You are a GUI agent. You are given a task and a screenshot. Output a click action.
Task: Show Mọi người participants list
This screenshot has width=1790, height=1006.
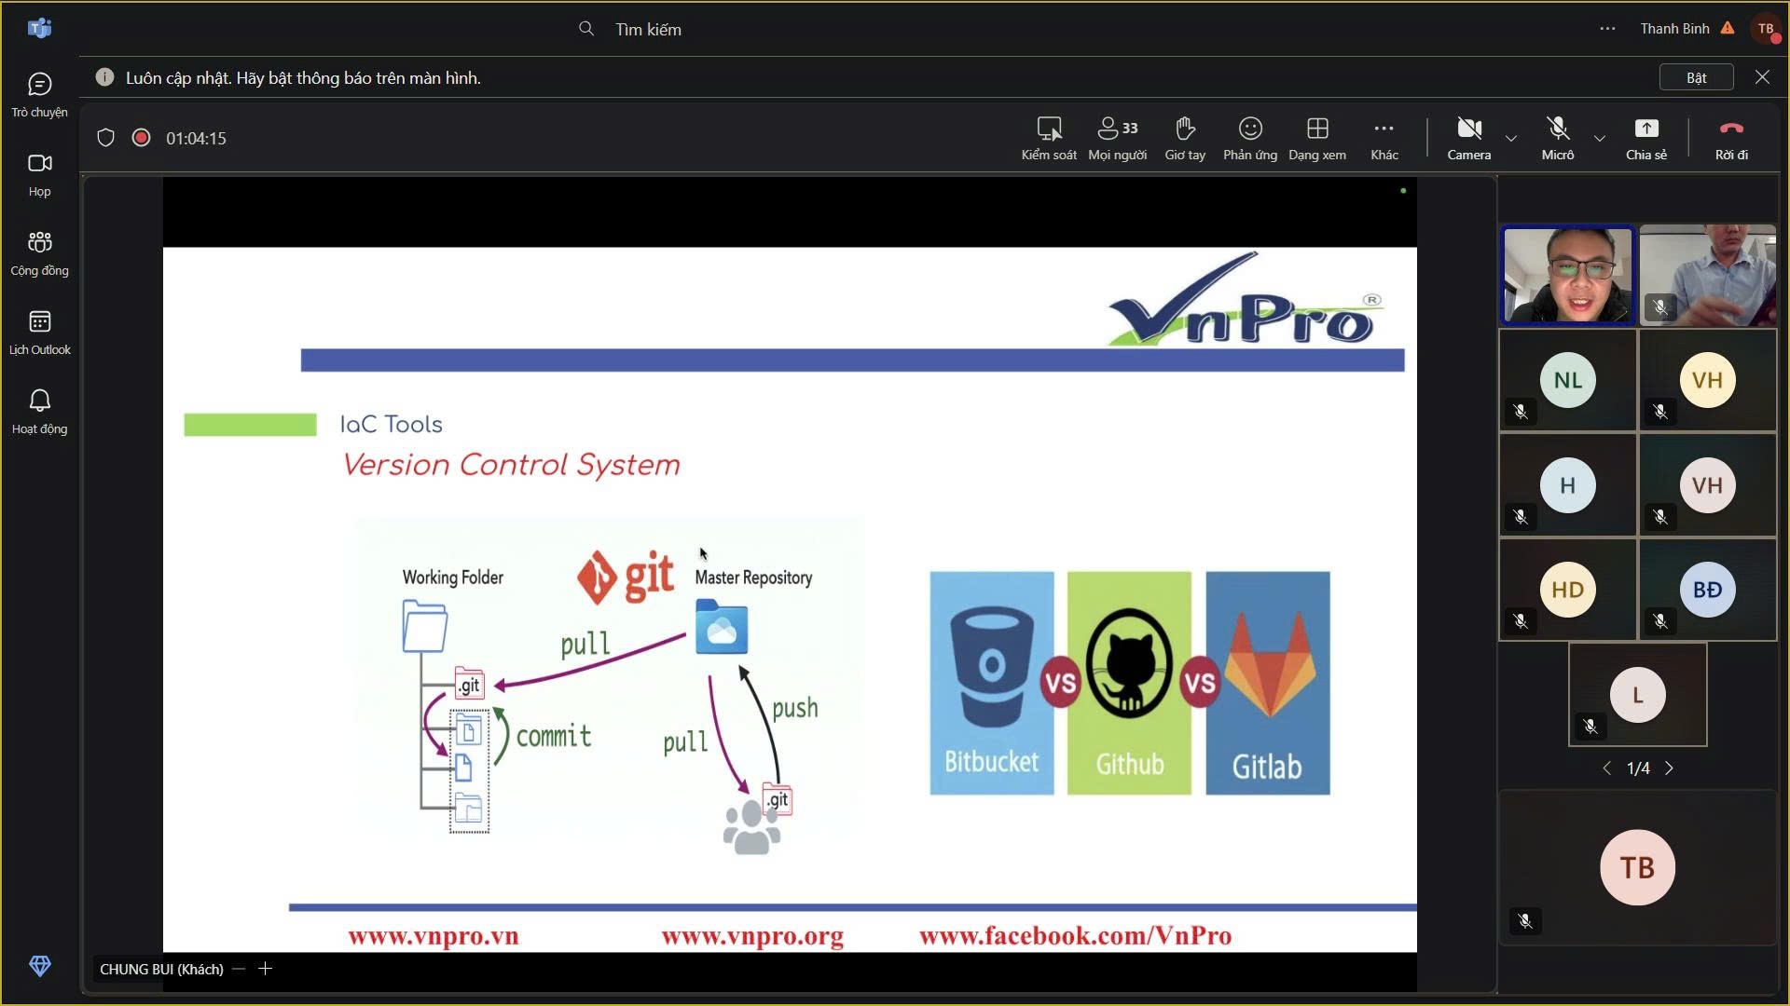pos(1117,138)
